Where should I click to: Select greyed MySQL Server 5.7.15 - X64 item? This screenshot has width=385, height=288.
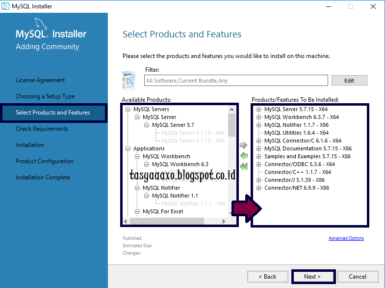coord(193,133)
